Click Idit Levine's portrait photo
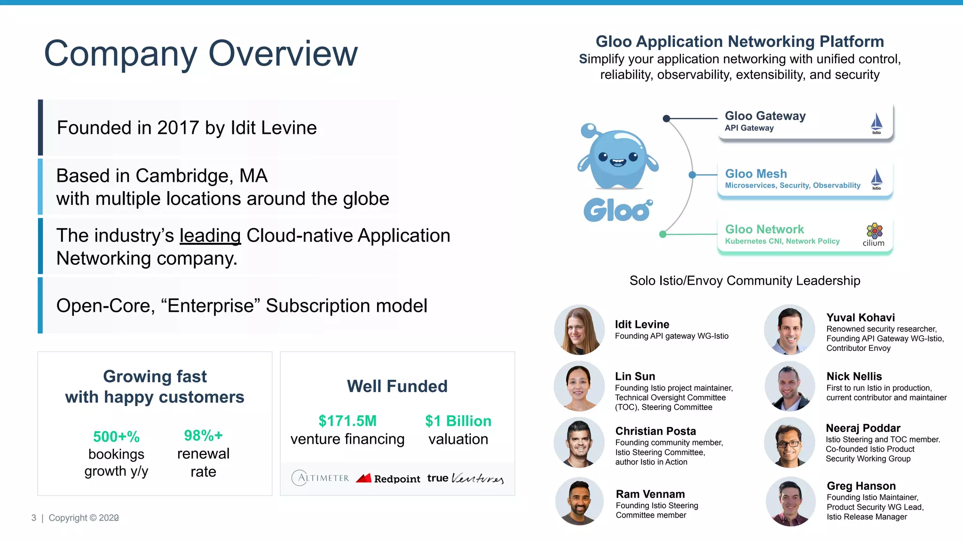 tap(579, 330)
